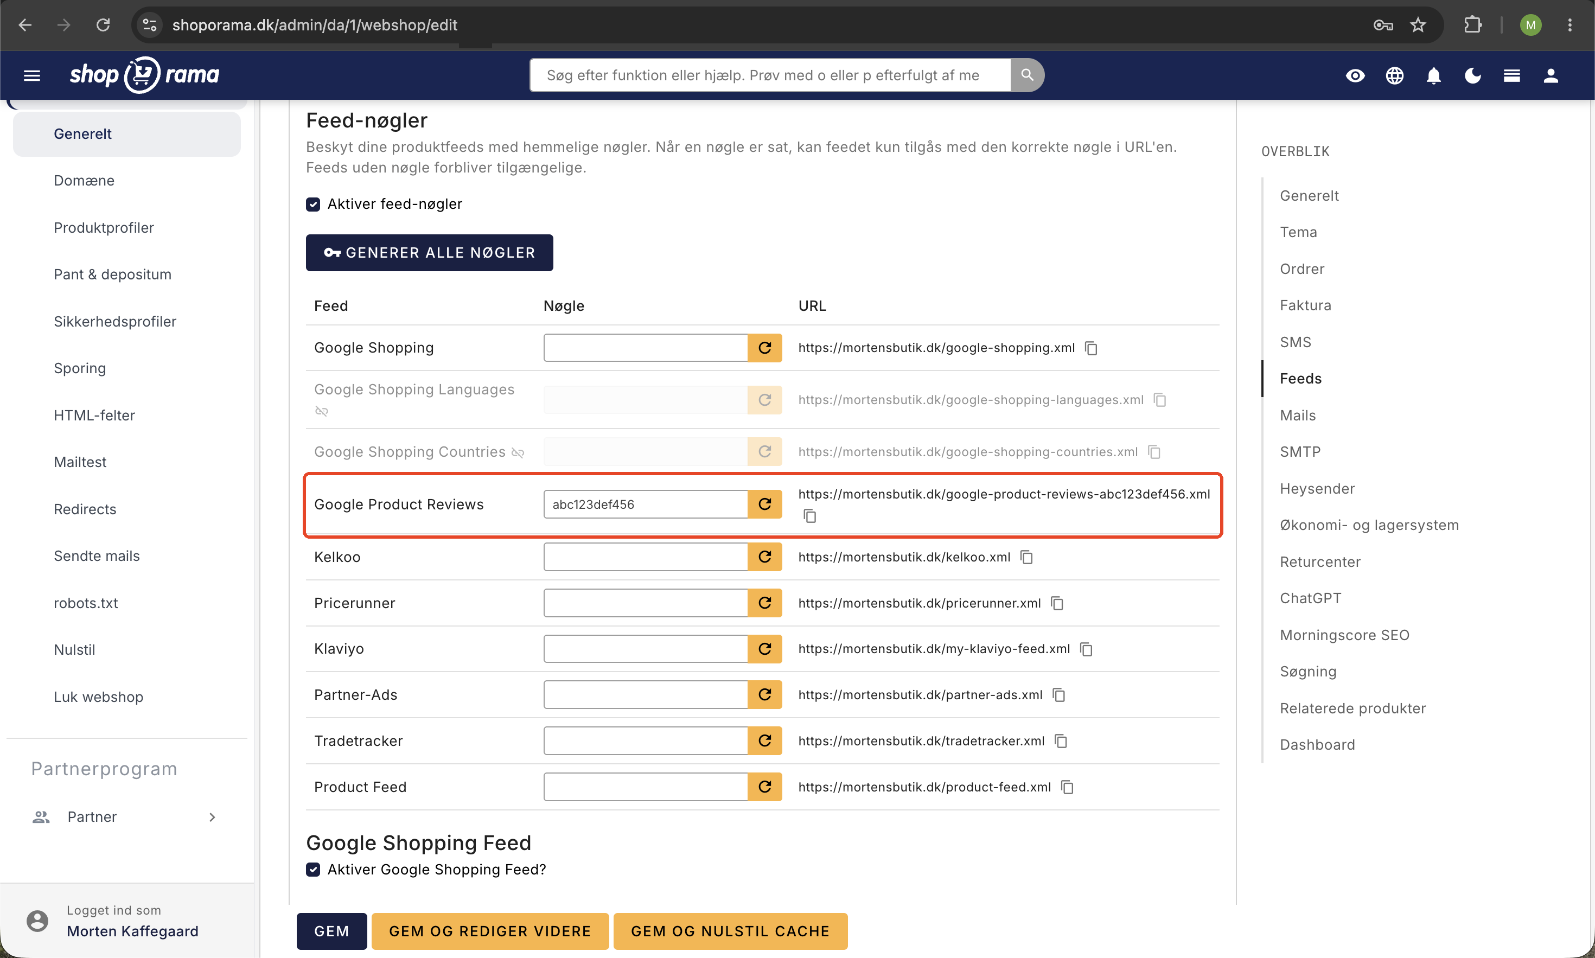The image size is (1595, 958).
Task: Click the search magnifier button
Action: click(x=1027, y=75)
